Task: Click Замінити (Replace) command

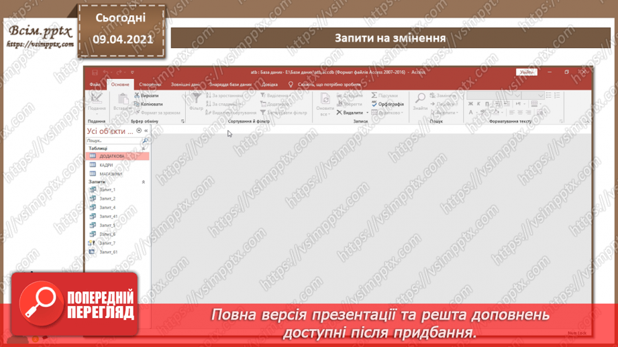Action: tap(443, 96)
